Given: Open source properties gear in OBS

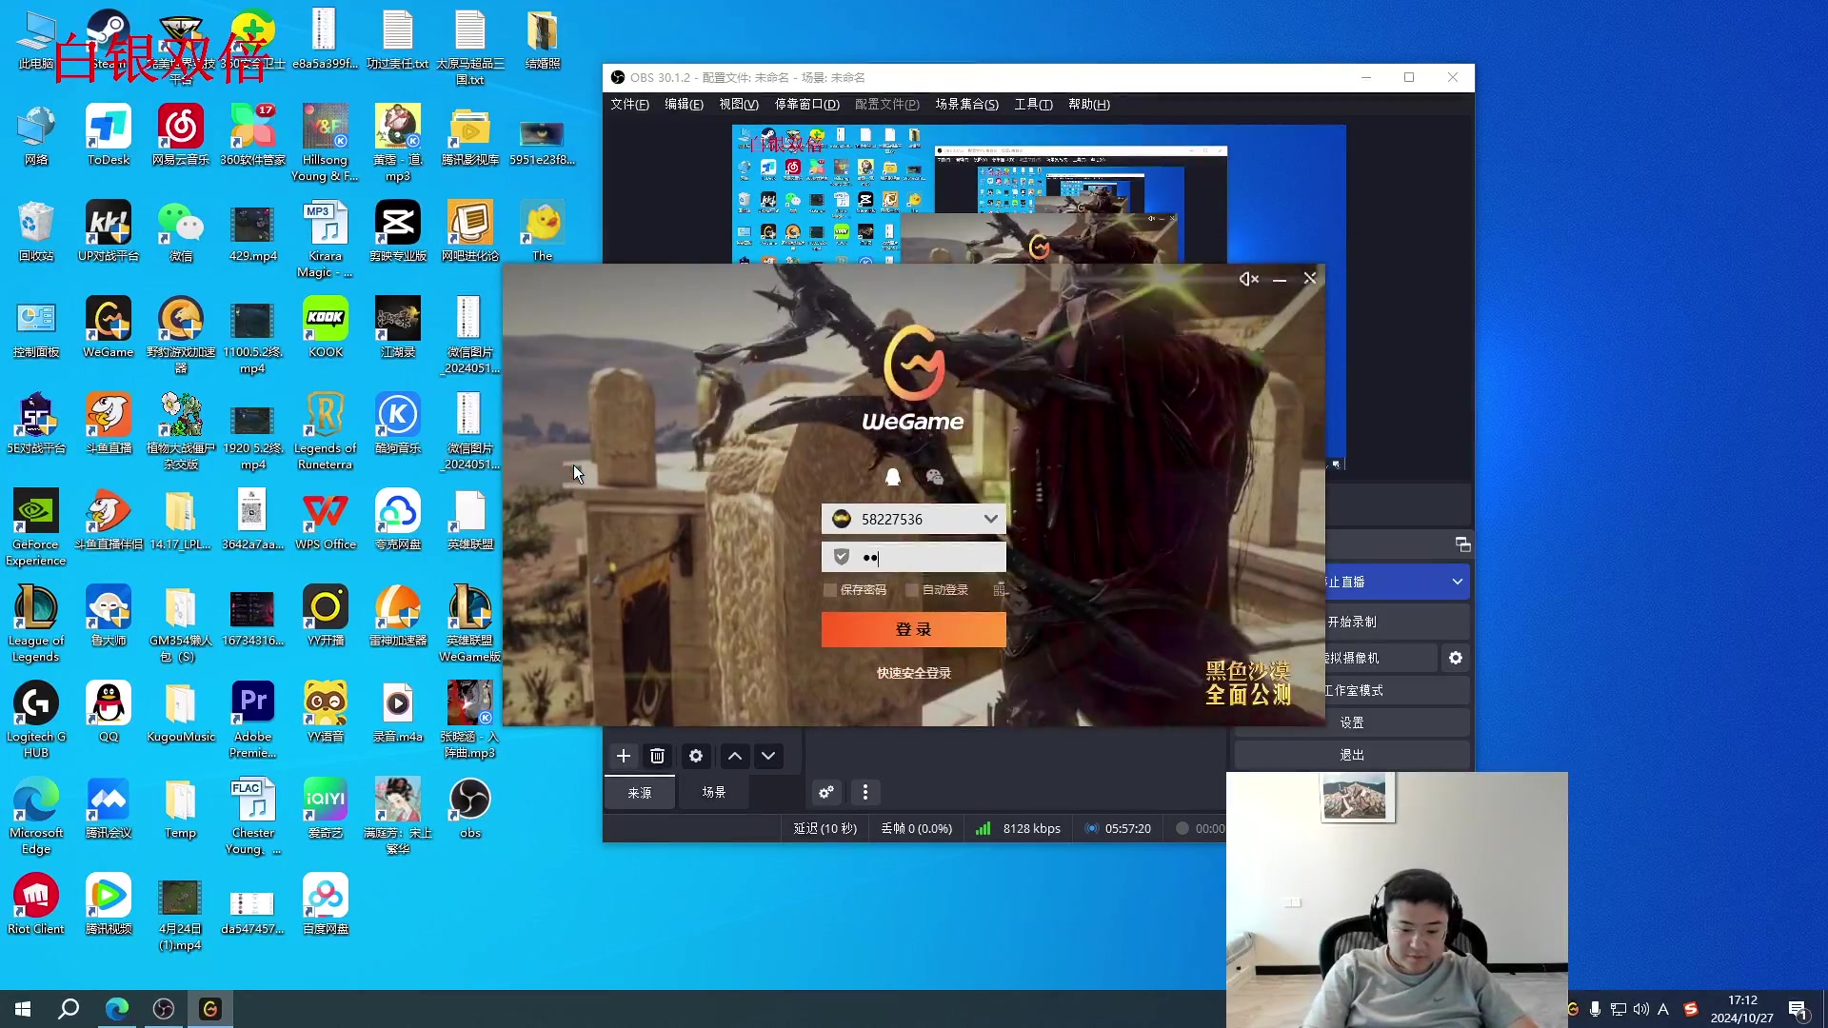Looking at the screenshot, I should pyautogui.click(x=696, y=756).
